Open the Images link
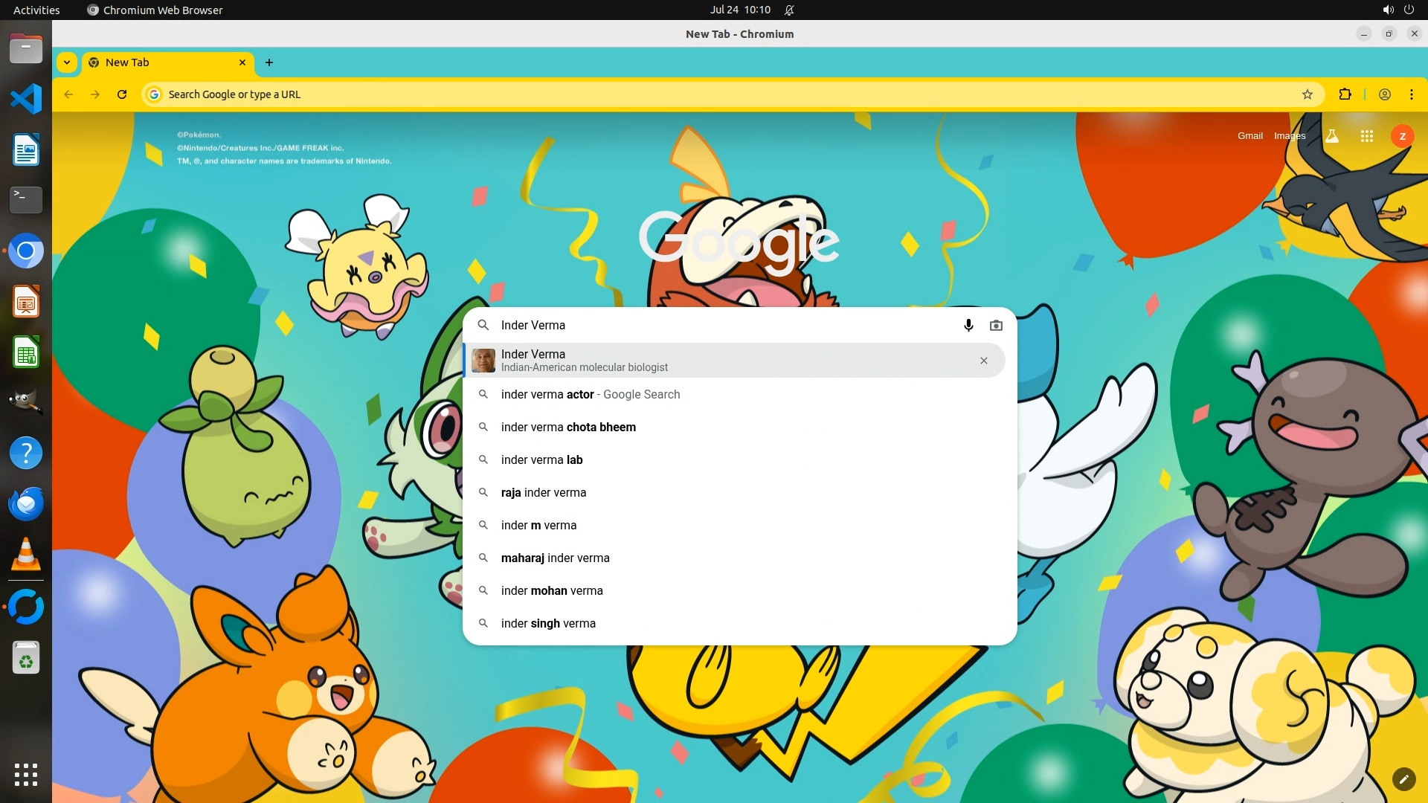This screenshot has height=803, width=1428. point(1289,136)
